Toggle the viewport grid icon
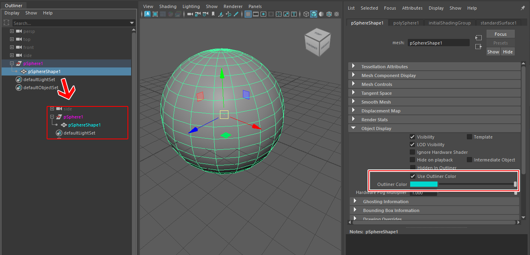Image resolution: width=530 pixels, height=255 pixels. 248,14
